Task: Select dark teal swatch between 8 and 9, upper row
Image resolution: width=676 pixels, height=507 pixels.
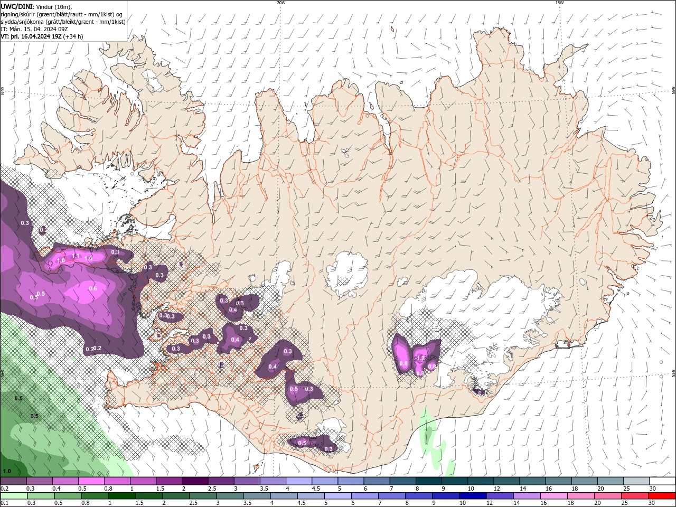Action: coord(429,481)
